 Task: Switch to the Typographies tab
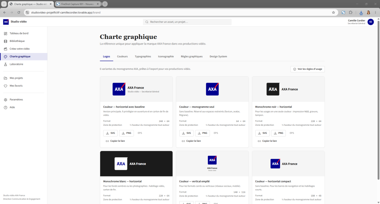[x=143, y=56]
